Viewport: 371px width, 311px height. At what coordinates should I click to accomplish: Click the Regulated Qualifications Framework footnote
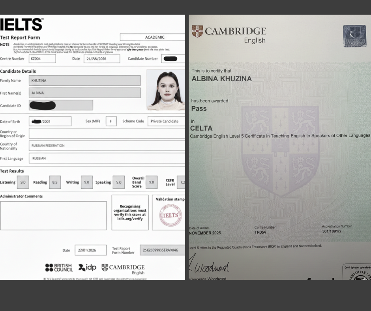(x=255, y=247)
